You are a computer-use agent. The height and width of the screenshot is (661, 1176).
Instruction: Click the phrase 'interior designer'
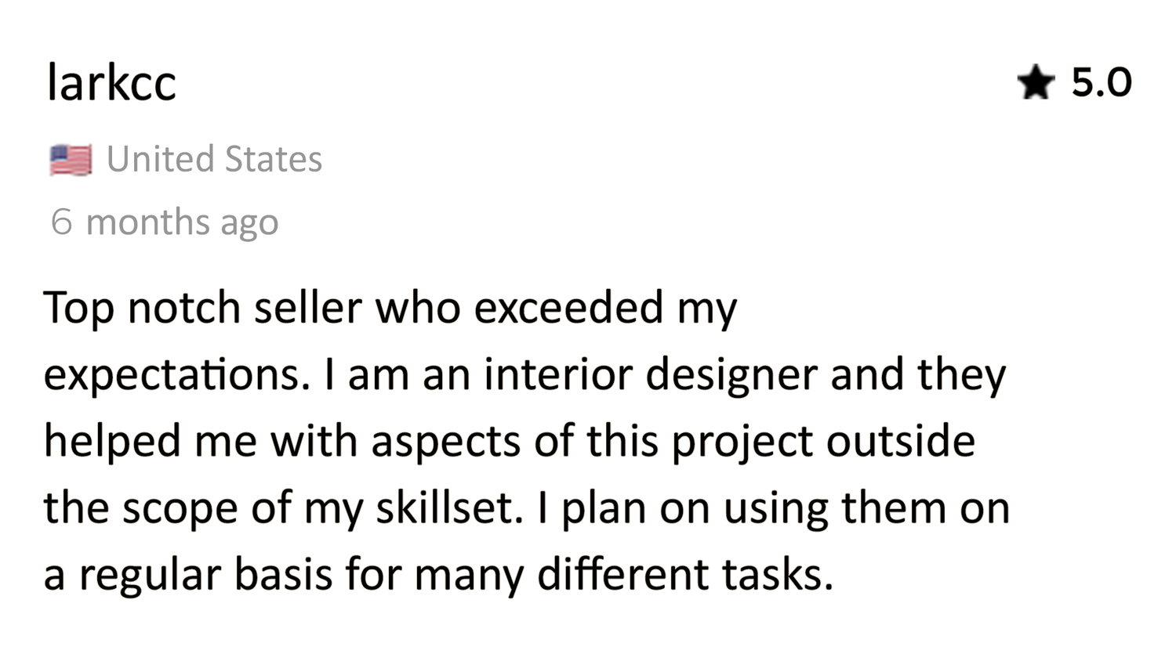(x=651, y=374)
